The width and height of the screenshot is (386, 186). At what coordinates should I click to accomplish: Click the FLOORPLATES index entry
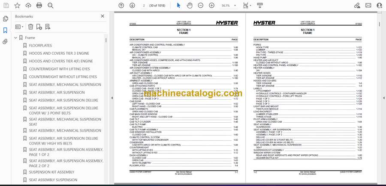click(x=184, y=165)
